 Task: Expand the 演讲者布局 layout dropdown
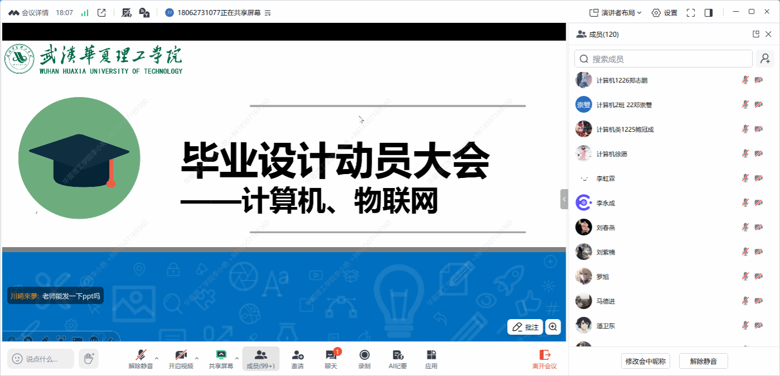[x=615, y=13]
